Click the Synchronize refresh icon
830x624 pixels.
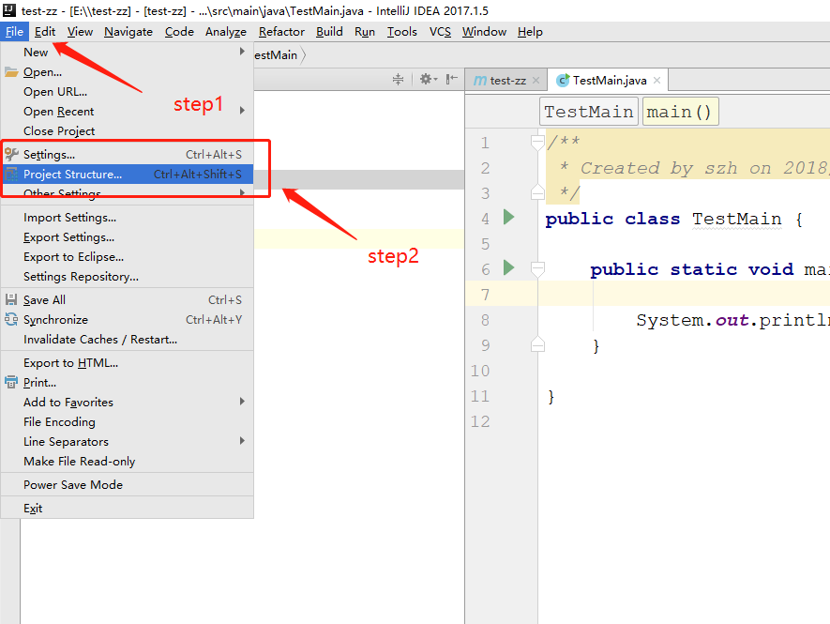(x=11, y=319)
